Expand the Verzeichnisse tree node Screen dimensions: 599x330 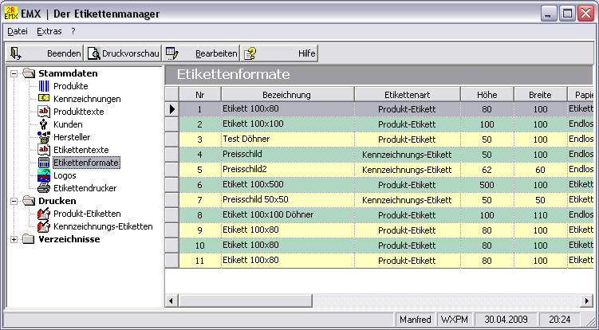(x=14, y=239)
